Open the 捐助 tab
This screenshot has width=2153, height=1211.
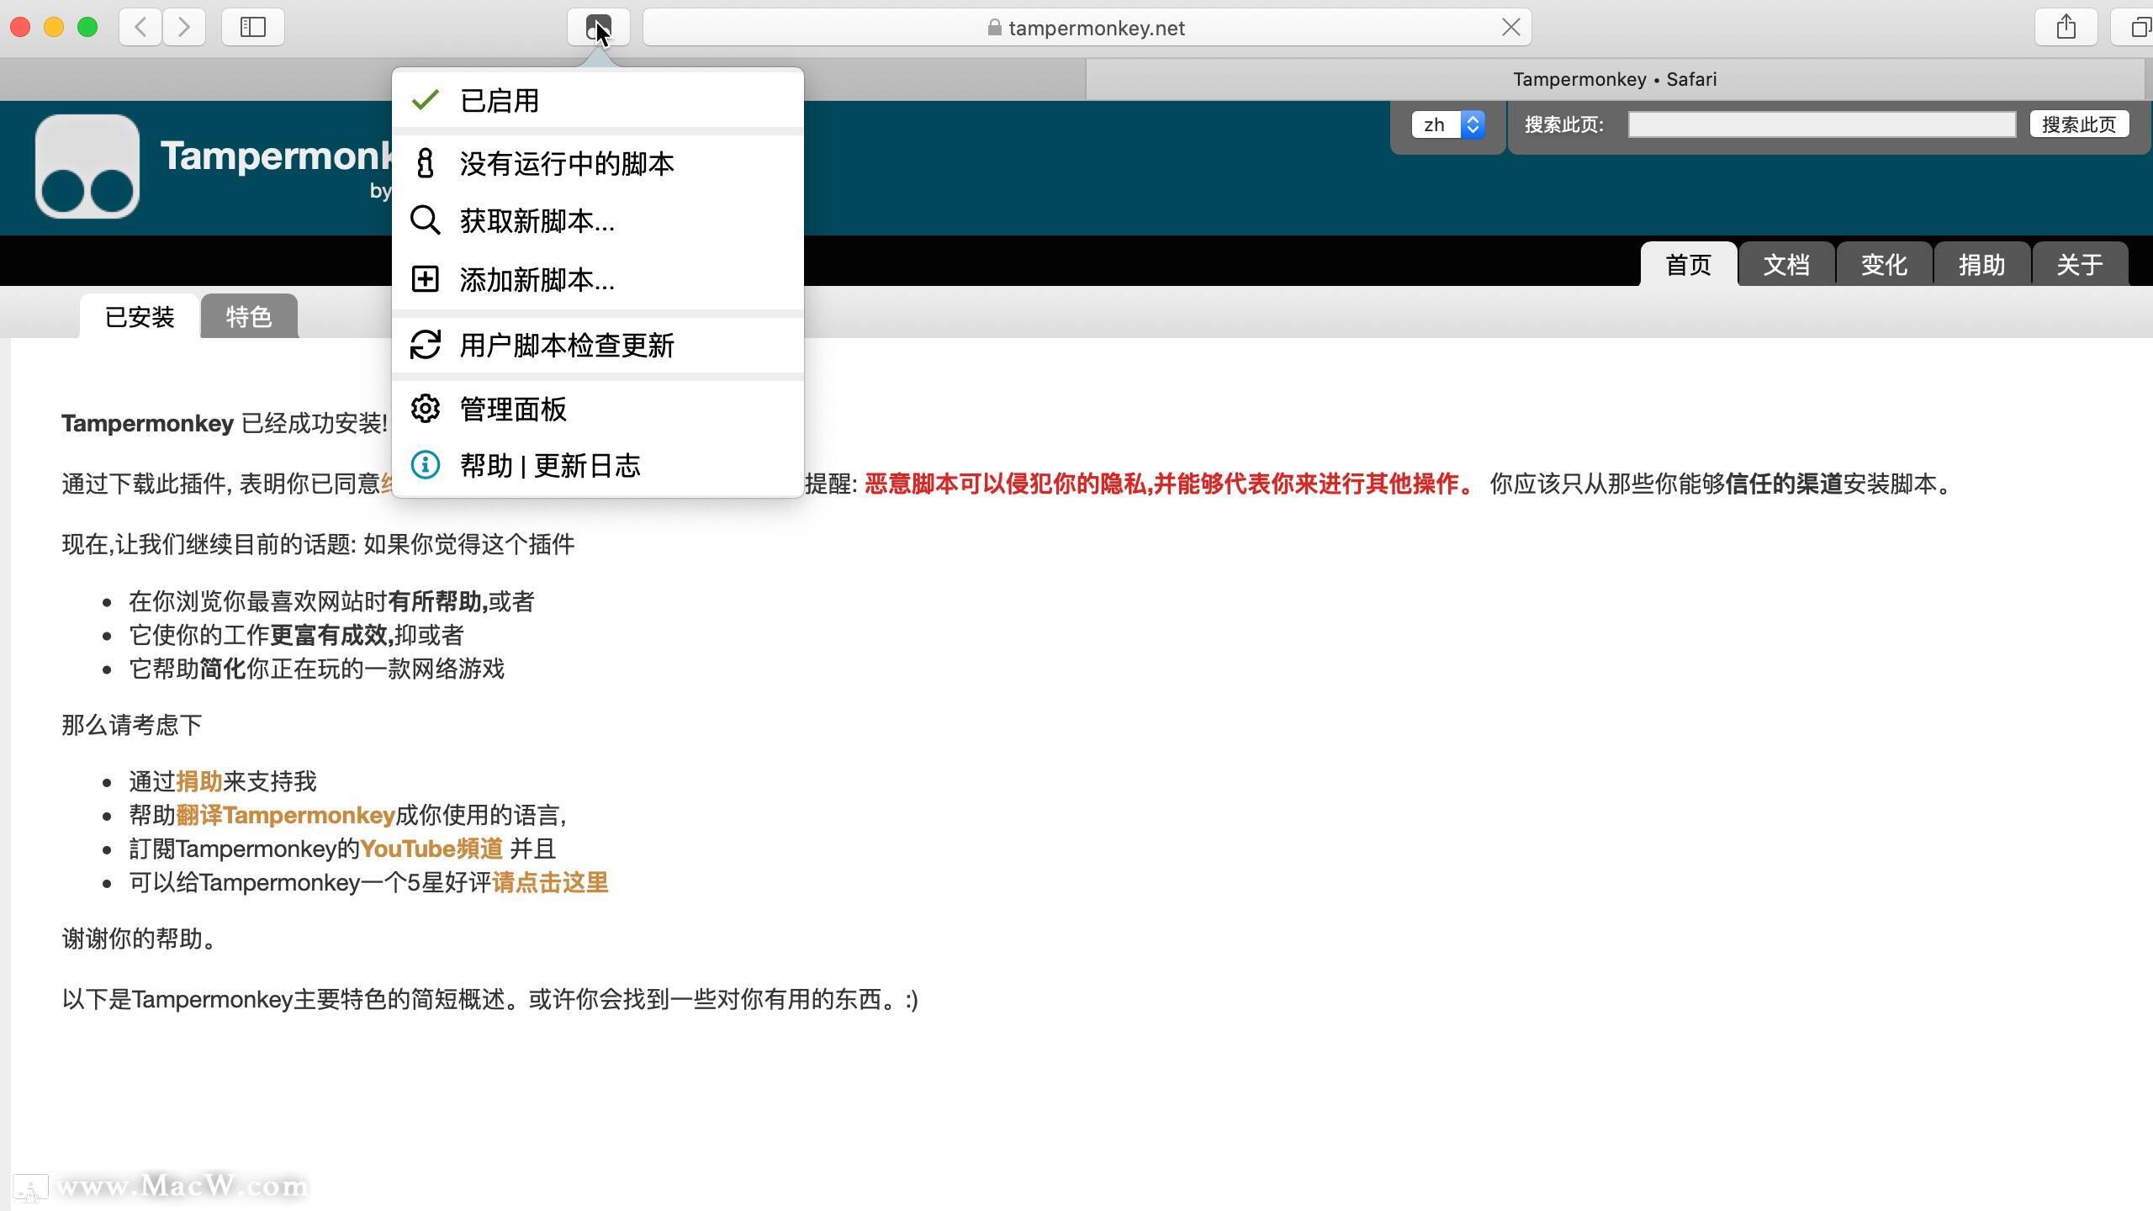pyautogui.click(x=1981, y=265)
